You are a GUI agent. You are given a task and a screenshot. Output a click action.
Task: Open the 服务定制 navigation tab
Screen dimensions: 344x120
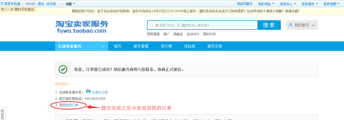[215, 46]
